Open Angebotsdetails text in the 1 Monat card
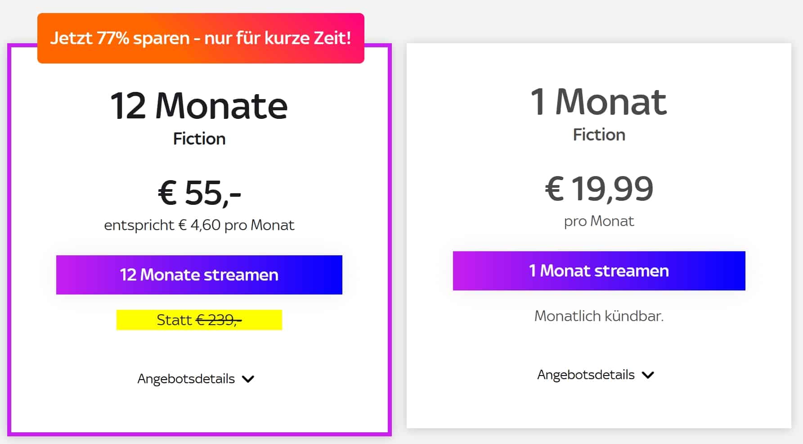The width and height of the screenshot is (803, 444). click(x=586, y=375)
